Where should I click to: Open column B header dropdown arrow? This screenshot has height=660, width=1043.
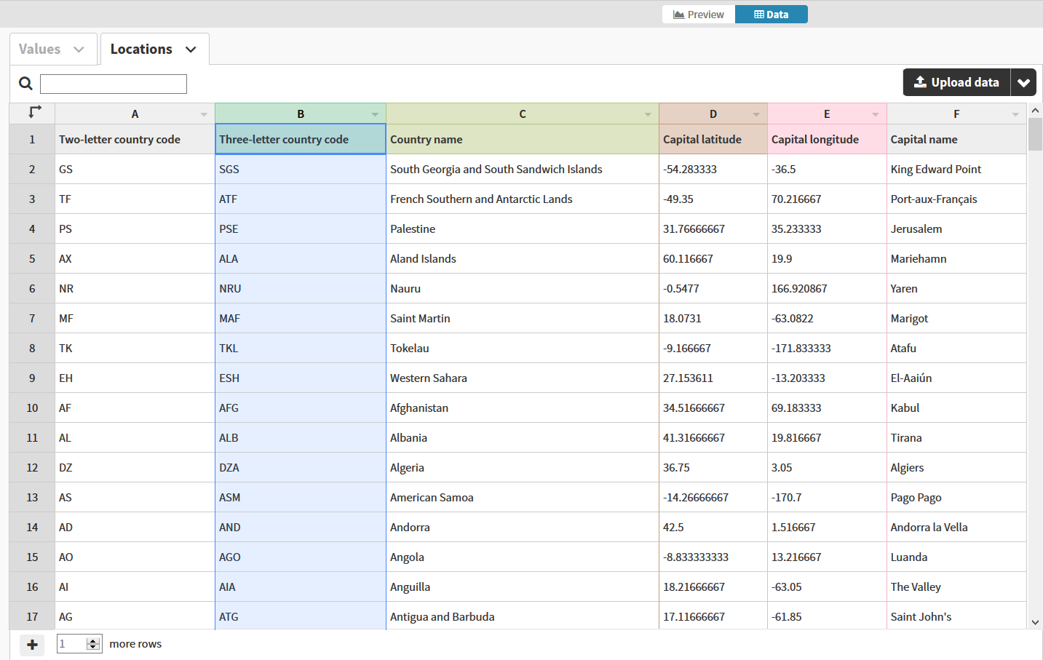tap(375, 115)
